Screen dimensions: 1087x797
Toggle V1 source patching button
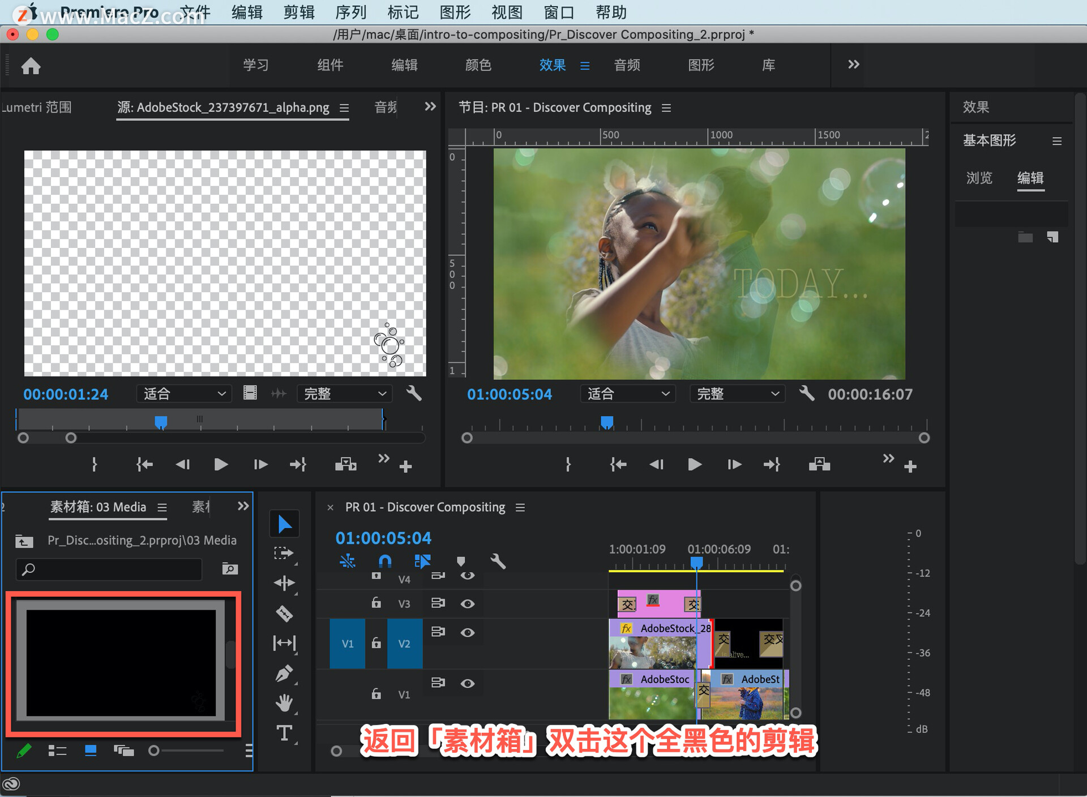(x=348, y=644)
